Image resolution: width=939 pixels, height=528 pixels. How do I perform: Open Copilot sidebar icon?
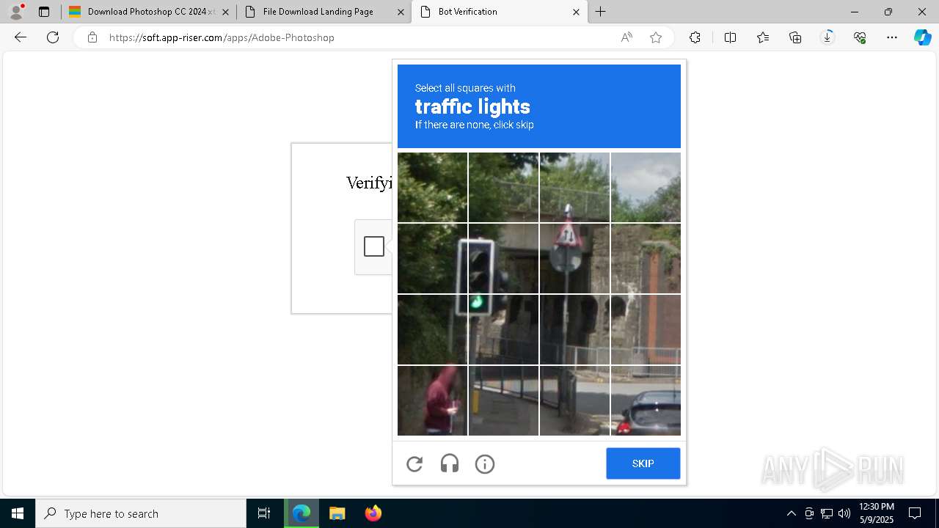coord(922,37)
